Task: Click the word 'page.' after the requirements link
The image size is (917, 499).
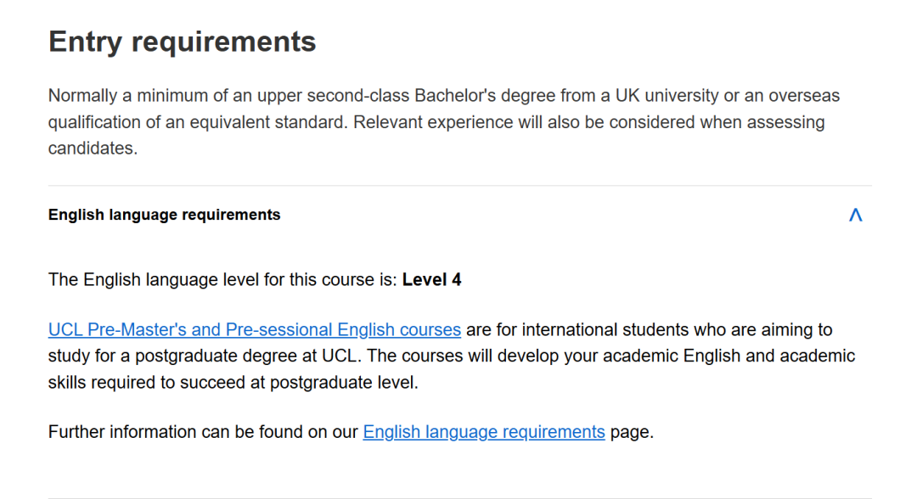Action: (632, 432)
